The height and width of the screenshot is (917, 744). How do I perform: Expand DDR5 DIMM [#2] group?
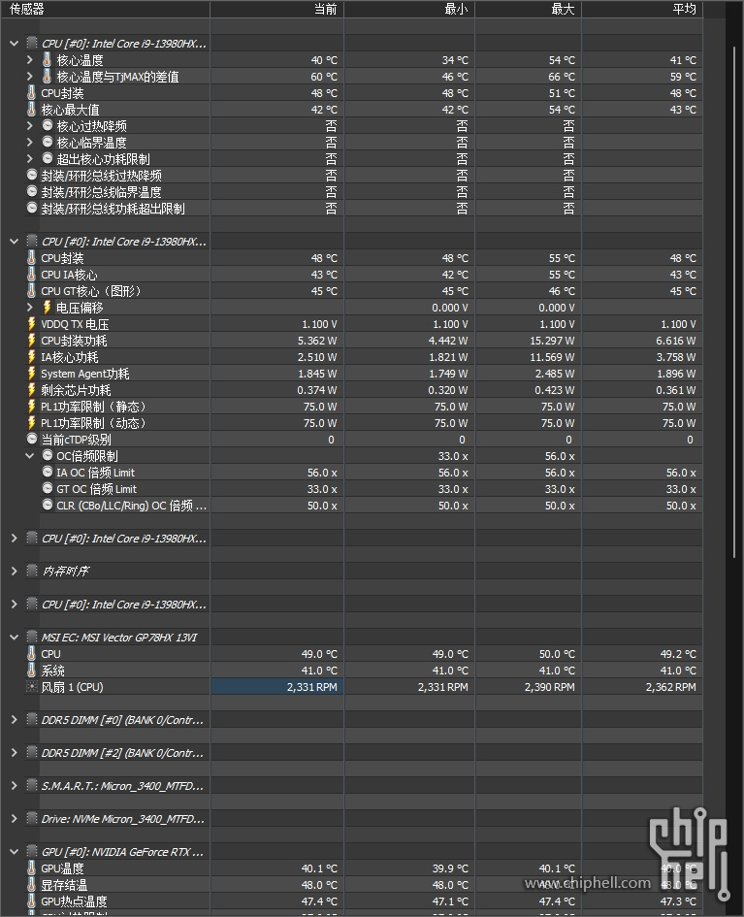click(x=14, y=753)
